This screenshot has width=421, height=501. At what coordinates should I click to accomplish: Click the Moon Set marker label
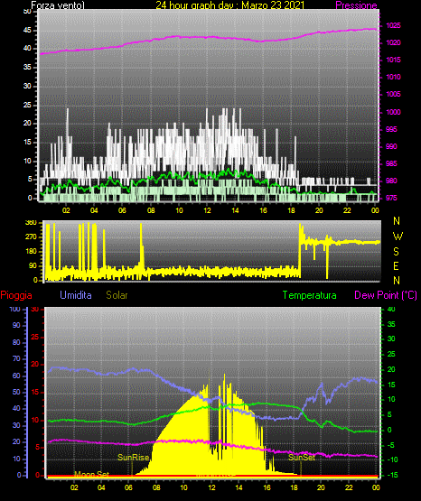(91, 475)
